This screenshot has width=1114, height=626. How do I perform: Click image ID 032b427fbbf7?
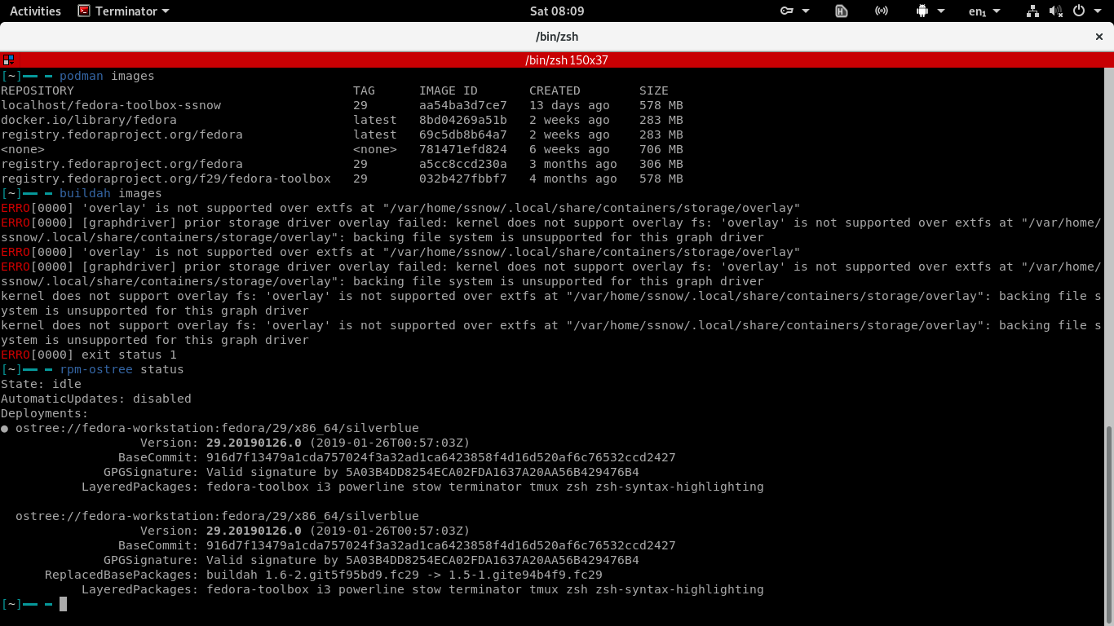point(463,179)
